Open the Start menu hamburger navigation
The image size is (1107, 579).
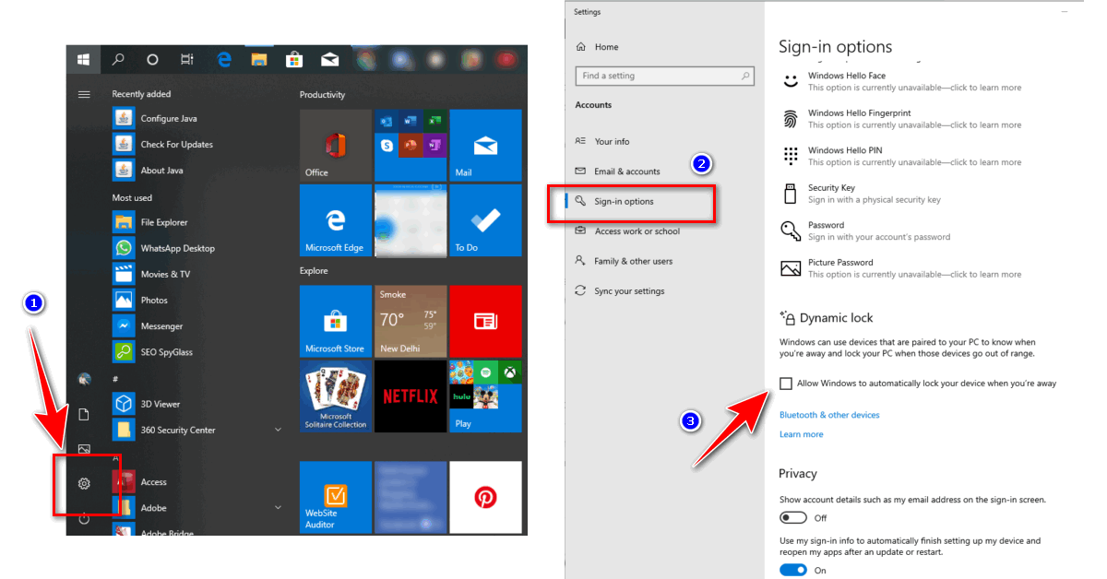point(83,93)
